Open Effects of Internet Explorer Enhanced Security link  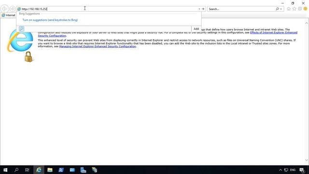[274, 32]
